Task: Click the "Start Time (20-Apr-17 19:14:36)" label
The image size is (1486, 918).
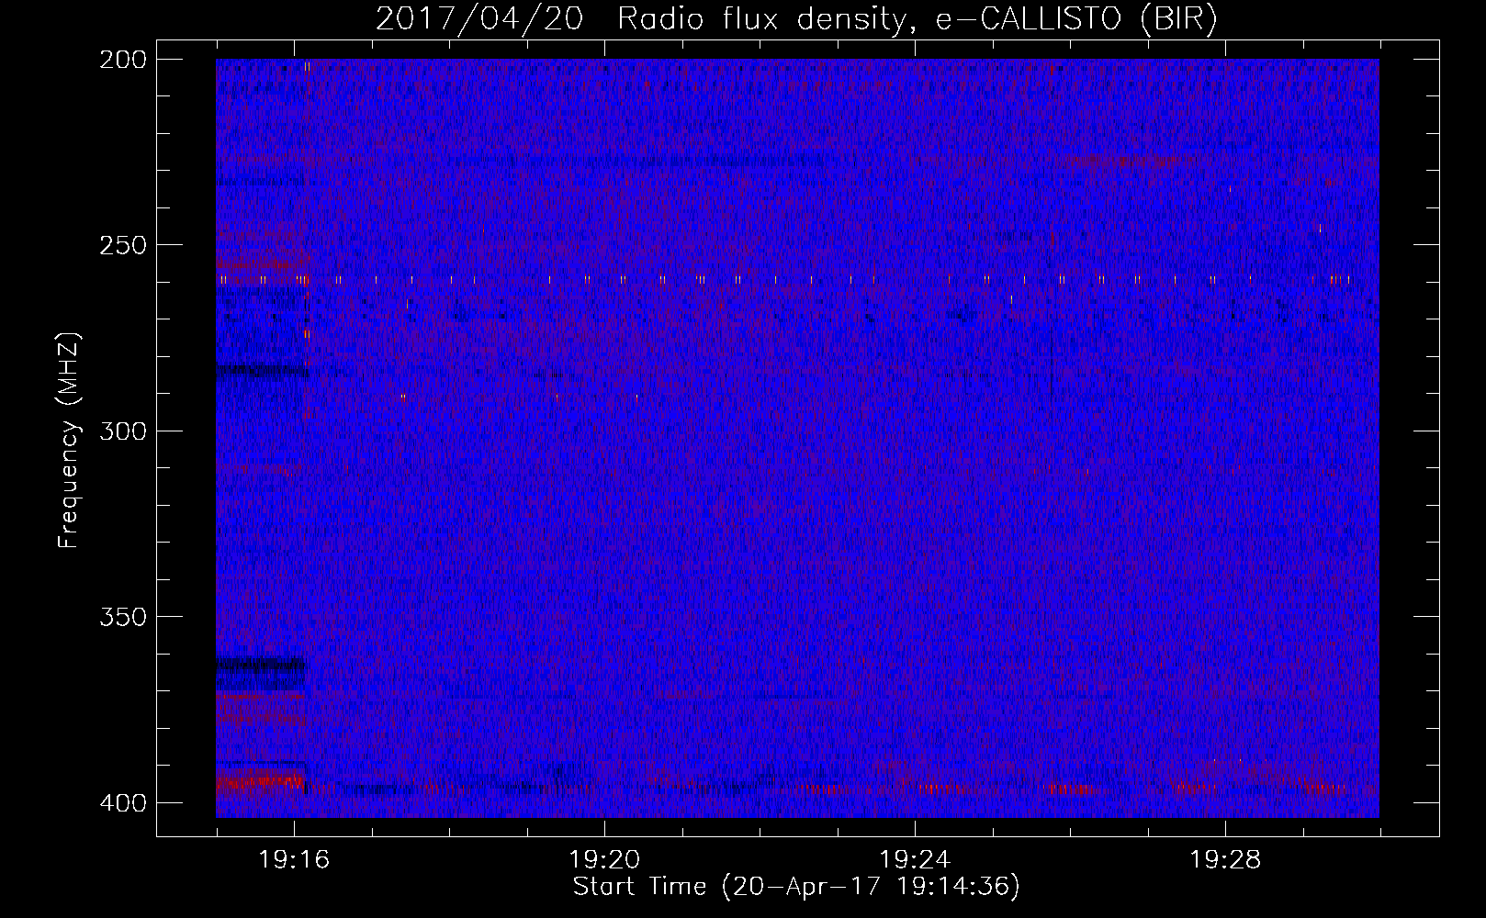Action: (796, 887)
